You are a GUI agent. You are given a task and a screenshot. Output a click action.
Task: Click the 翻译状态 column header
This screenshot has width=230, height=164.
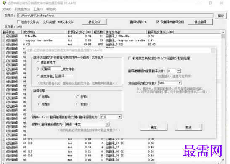coord(12,32)
